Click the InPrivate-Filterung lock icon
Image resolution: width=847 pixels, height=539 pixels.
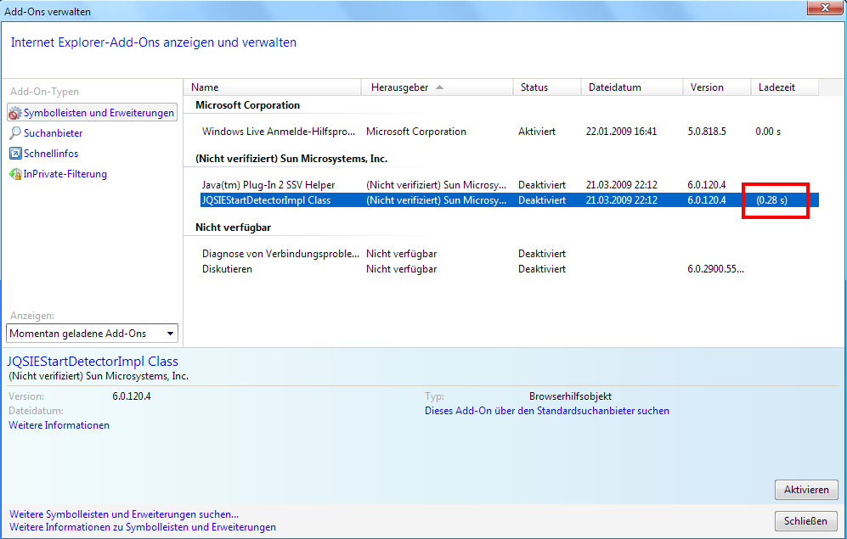15,174
